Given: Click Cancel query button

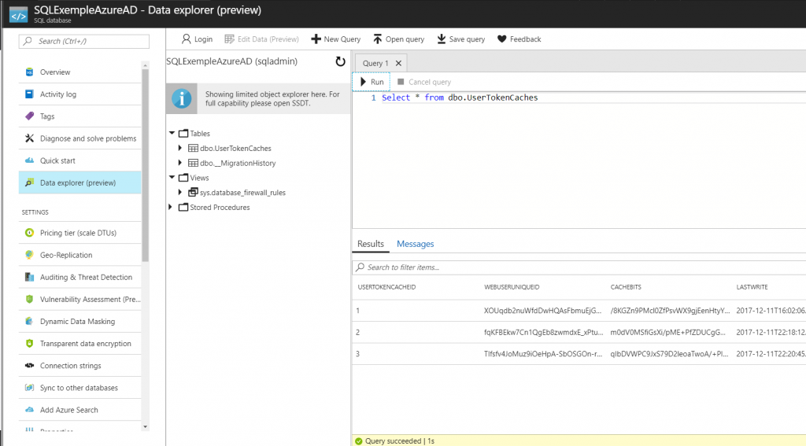Looking at the screenshot, I should pos(424,82).
